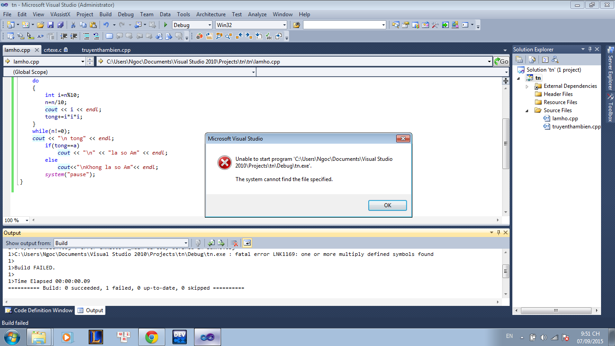
Task: Open the Build menu
Action: click(x=105, y=14)
